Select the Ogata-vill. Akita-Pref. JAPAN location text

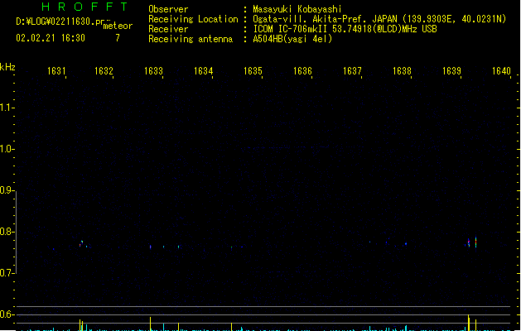pos(325,19)
